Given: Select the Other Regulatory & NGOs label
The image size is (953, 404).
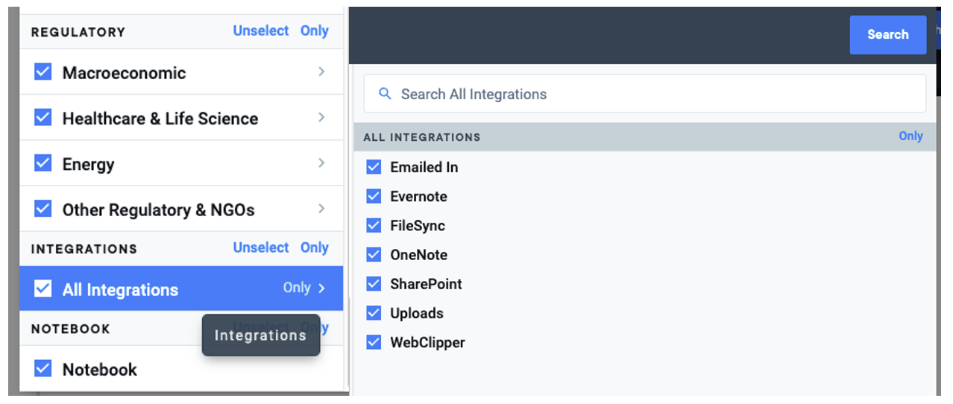Looking at the screenshot, I should (159, 210).
